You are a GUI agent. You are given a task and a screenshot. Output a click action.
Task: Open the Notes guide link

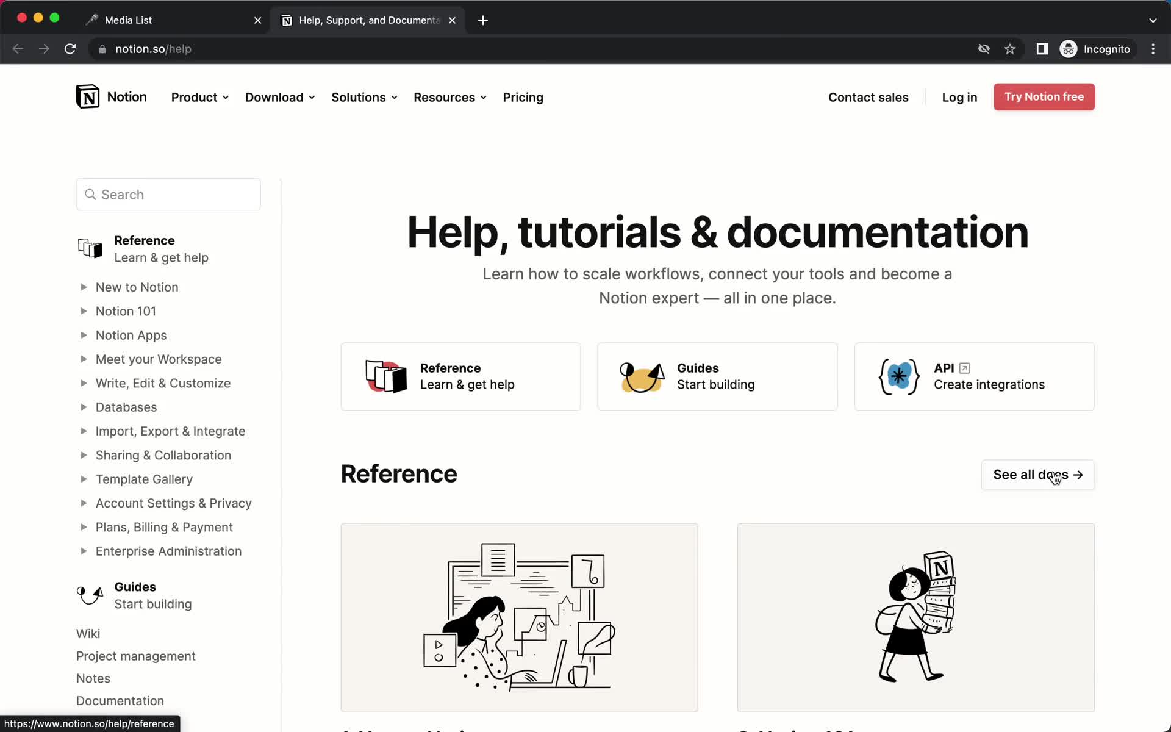tap(93, 678)
